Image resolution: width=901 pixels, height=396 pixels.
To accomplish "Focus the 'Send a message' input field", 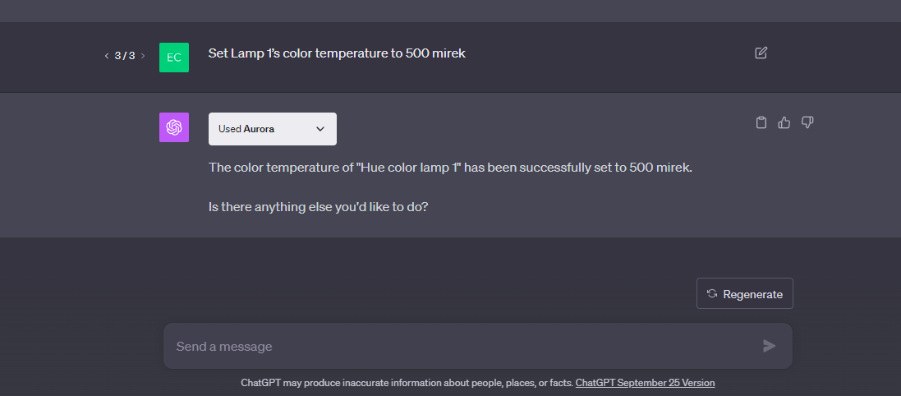I will tap(460, 346).
